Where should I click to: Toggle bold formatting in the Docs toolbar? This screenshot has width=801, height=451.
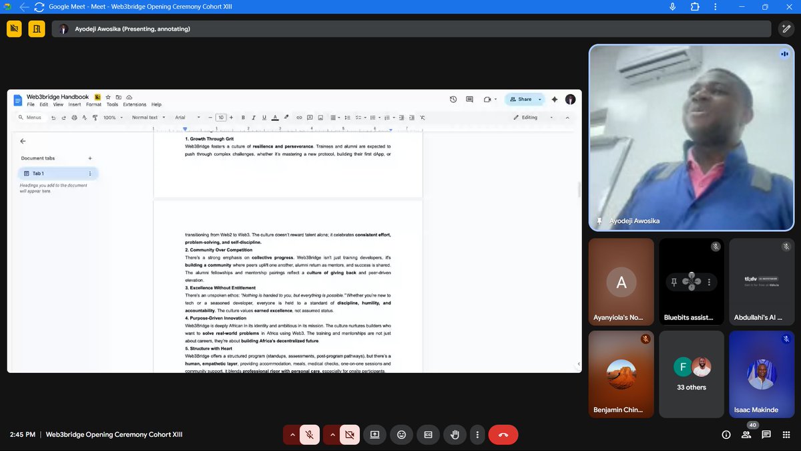pos(243,118)
